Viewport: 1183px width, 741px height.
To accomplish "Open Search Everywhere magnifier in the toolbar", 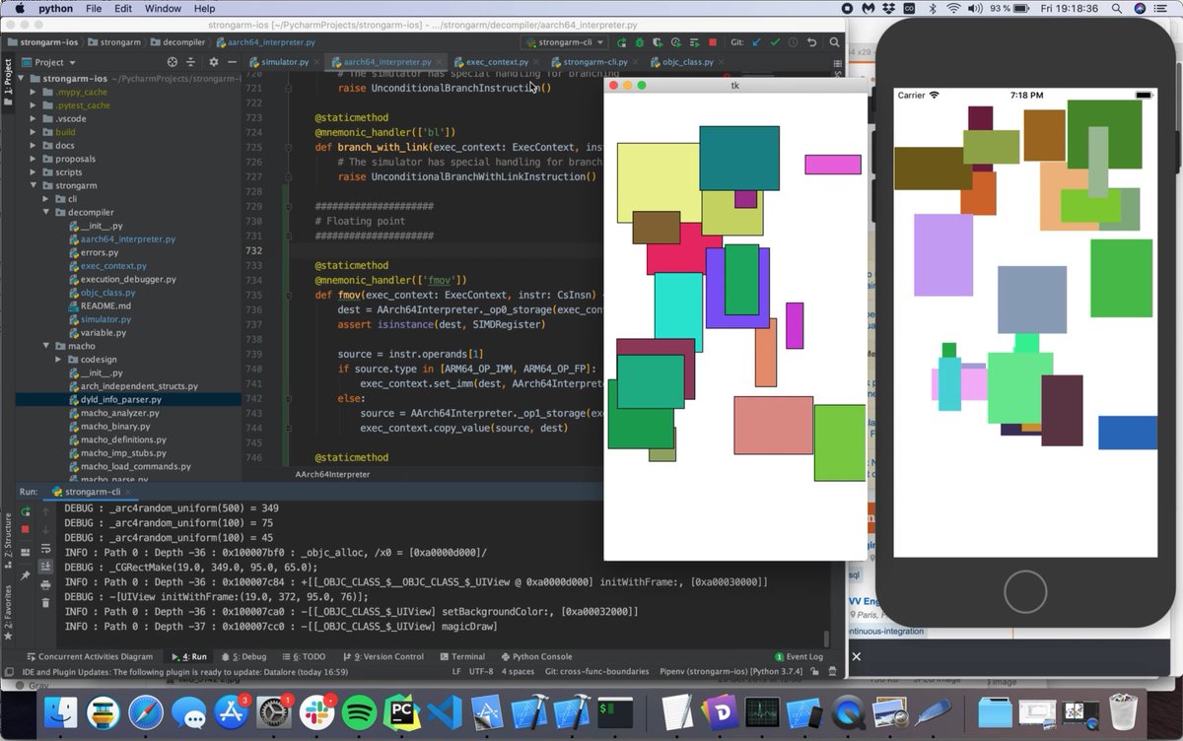I will coord(834,43).
